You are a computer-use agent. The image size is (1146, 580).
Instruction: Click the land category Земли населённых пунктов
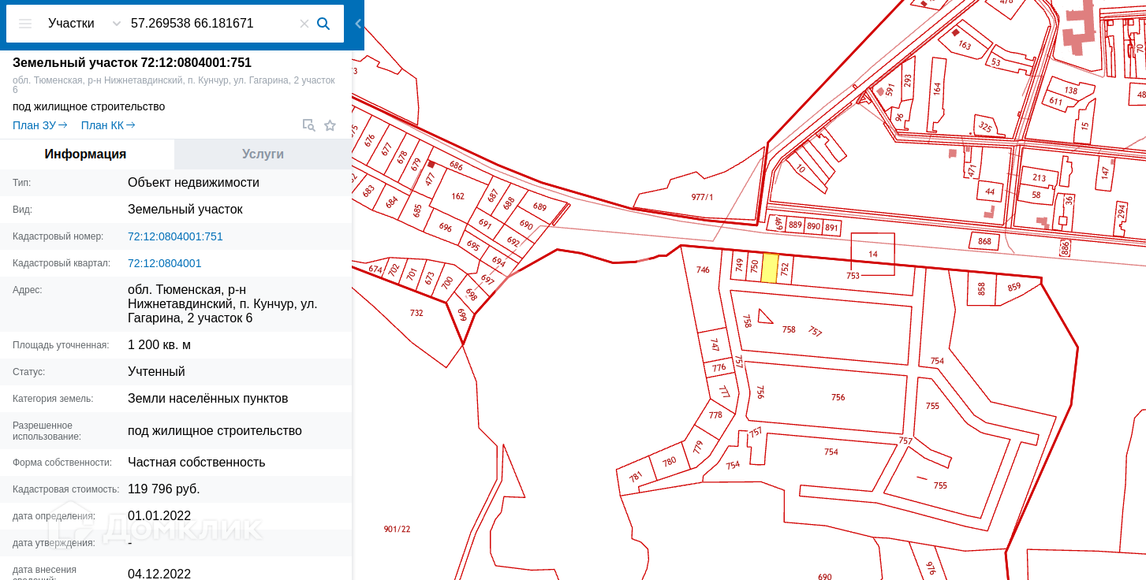pos(207,399)
